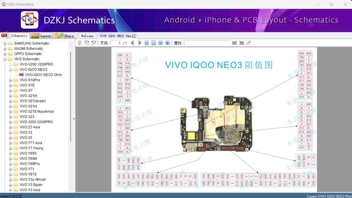Viewport: 352px width, 198px height.
Task: Click the text highlight search options icon
Action: pyautogui.click(x=248, y=43)
